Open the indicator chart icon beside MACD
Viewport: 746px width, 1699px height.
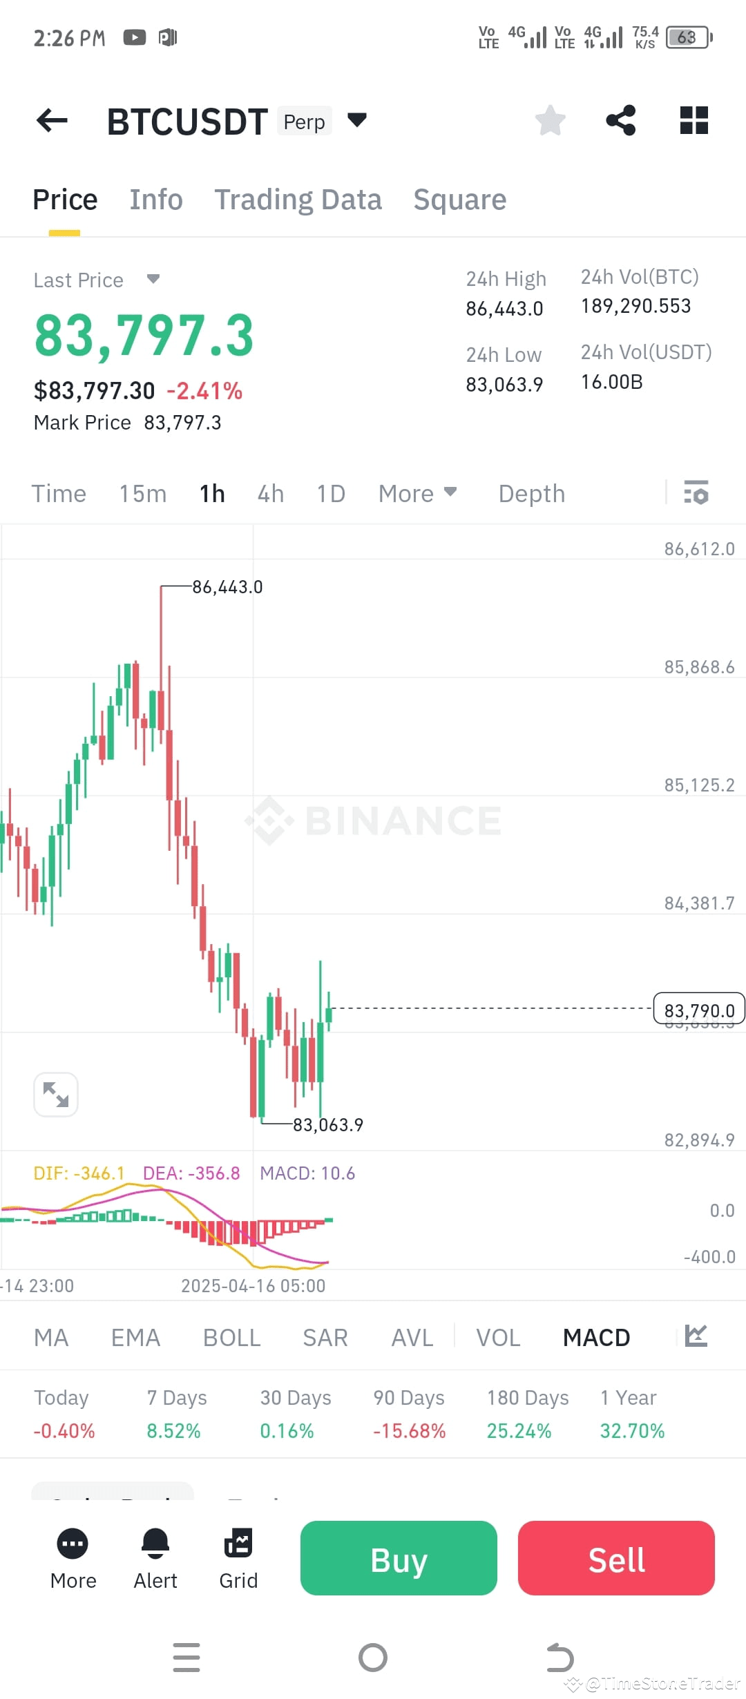point(696,1336)
